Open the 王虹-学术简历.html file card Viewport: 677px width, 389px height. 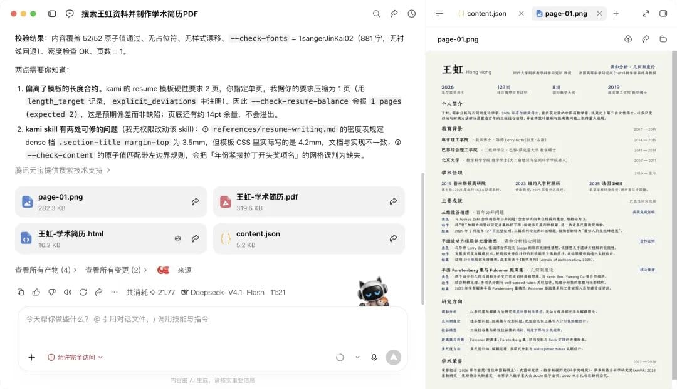click(110, 239)
